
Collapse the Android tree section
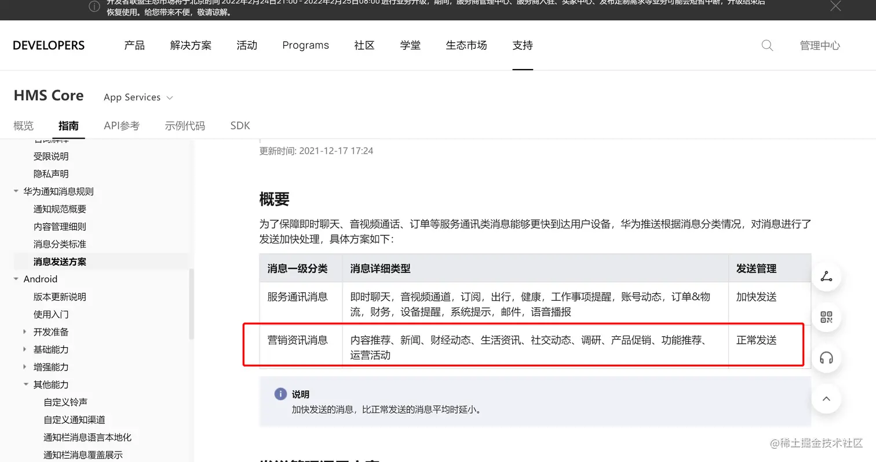[x=16, y=279]
